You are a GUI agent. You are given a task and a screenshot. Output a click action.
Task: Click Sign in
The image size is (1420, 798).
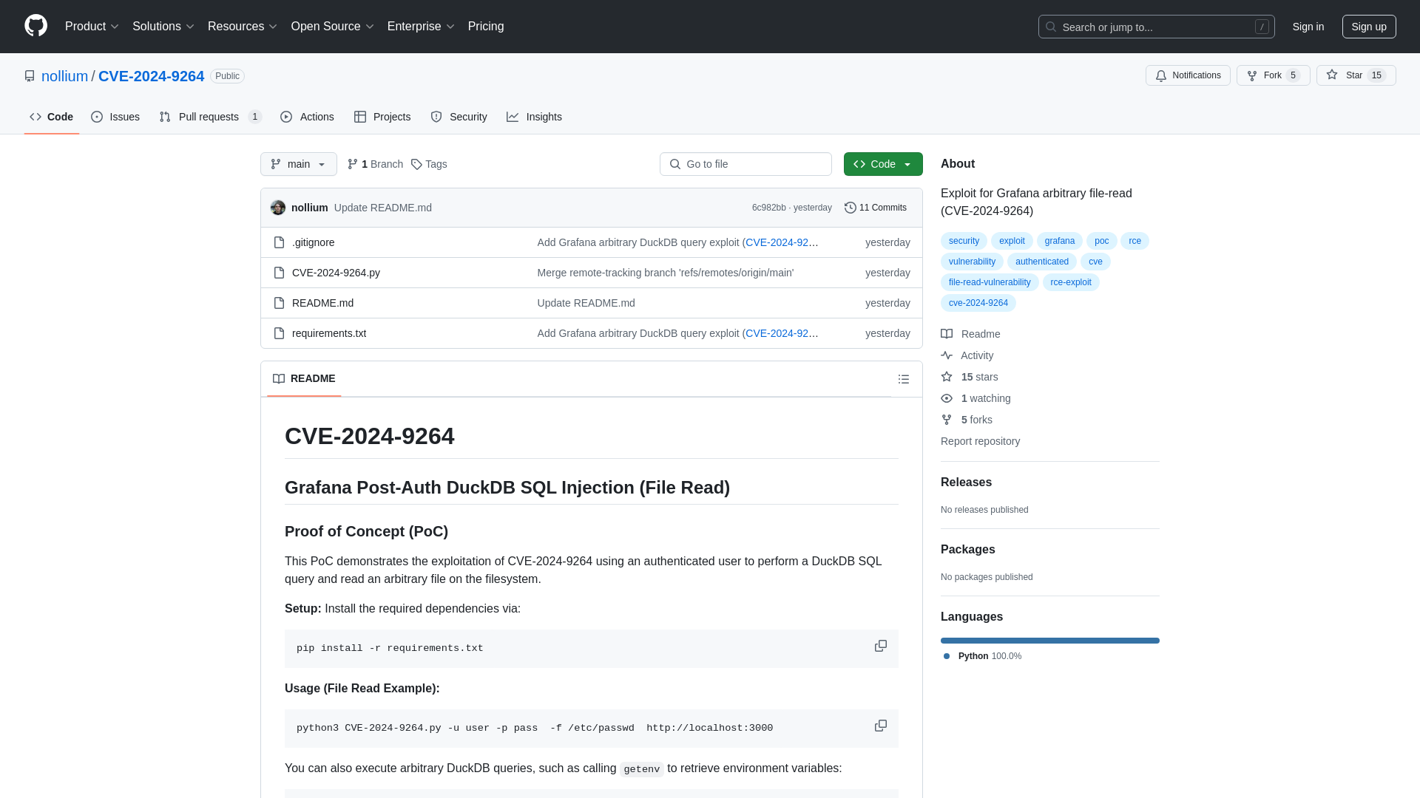[1308, 27]
